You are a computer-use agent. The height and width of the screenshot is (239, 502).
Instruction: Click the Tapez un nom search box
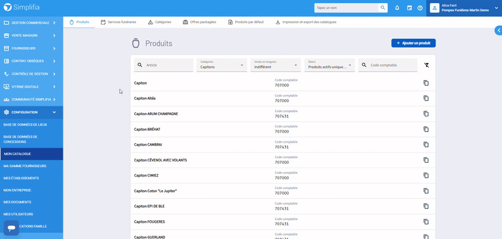point(346,8)
